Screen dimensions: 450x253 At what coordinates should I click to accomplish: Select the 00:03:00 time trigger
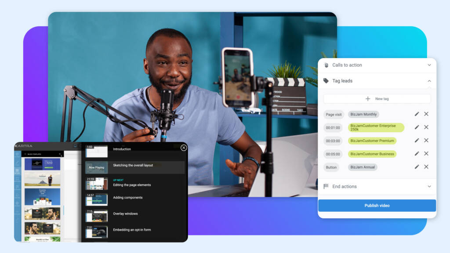coord(333,141)
